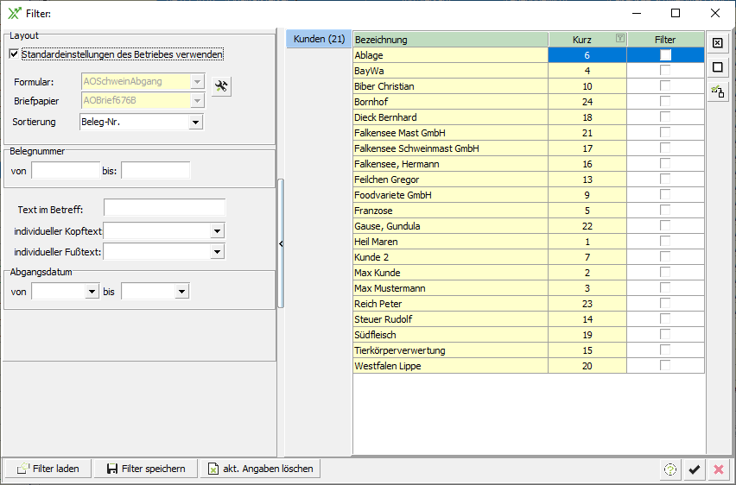Confirm the filter with the checkmark icon

694,469
